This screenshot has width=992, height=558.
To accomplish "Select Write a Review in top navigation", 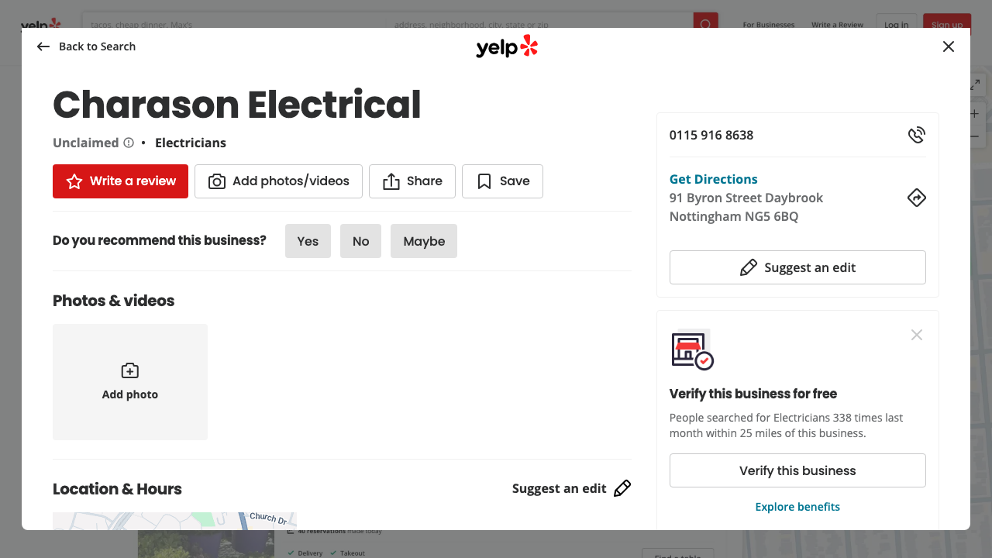I will click(837, 25).
